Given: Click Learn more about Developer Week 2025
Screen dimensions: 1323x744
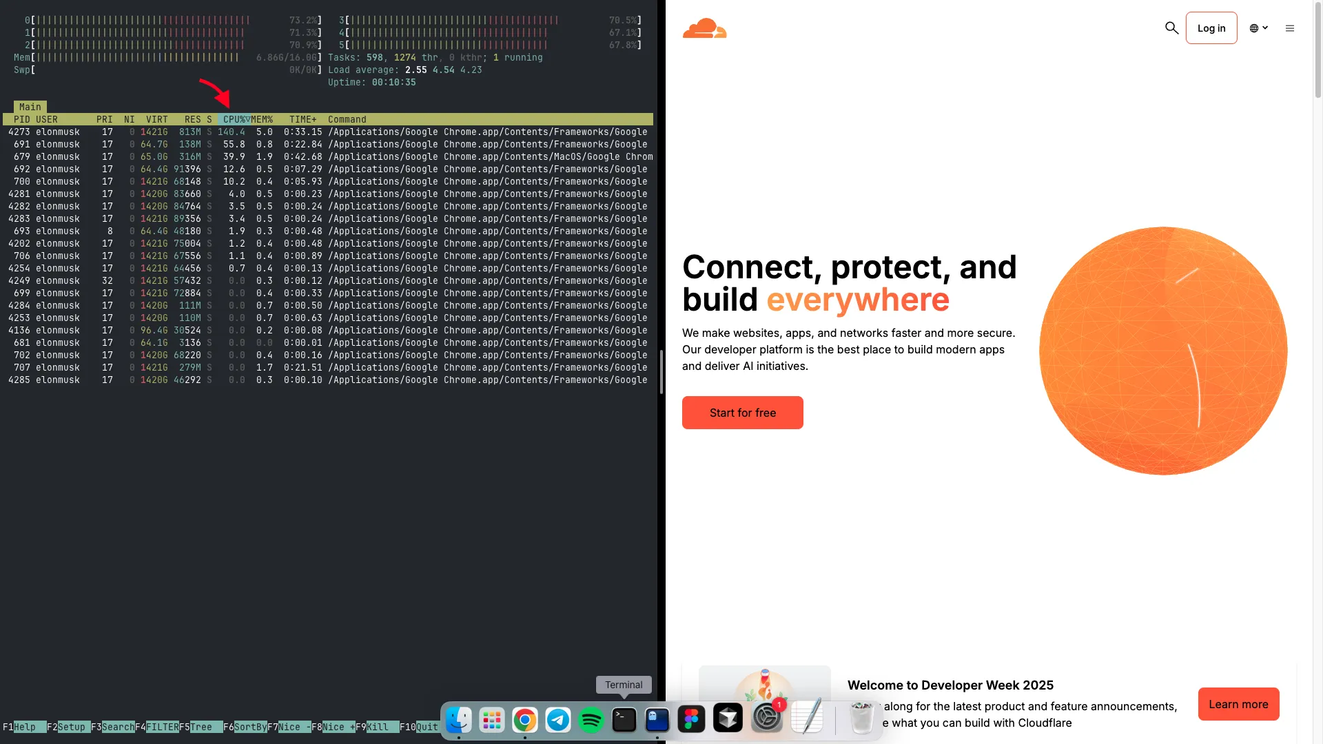Looking at the screenshot, I should (x=1238, y=704).
